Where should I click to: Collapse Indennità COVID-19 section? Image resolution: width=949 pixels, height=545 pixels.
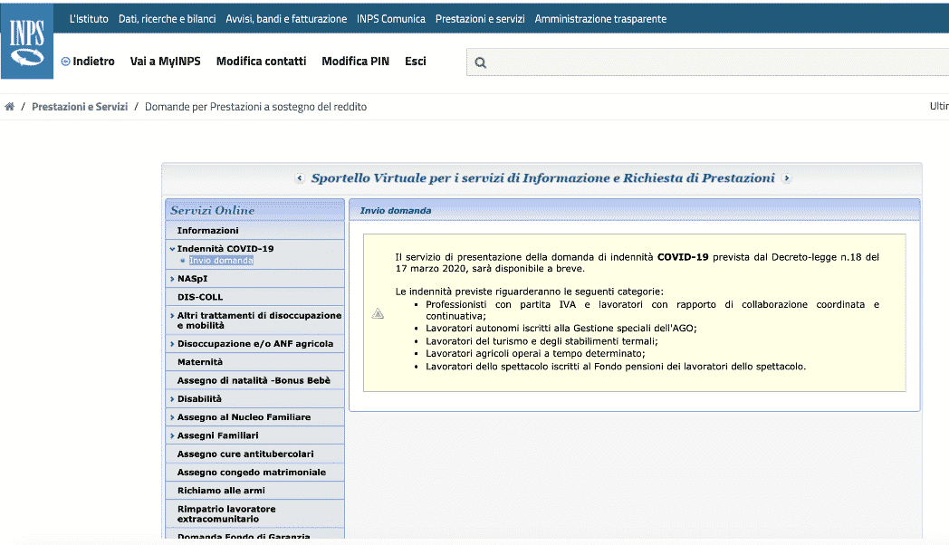tap(225, 249)
